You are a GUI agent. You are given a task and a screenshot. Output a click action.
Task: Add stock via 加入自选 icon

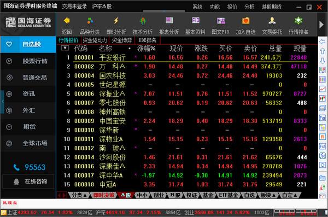pyautogui.click(x=246, y=21)
